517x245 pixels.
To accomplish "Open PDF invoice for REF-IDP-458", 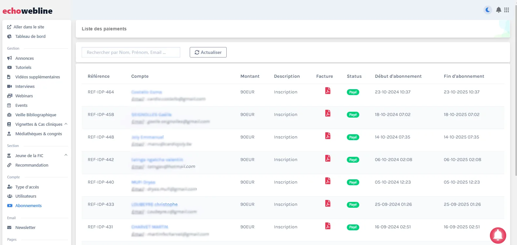I will [328, 113].
